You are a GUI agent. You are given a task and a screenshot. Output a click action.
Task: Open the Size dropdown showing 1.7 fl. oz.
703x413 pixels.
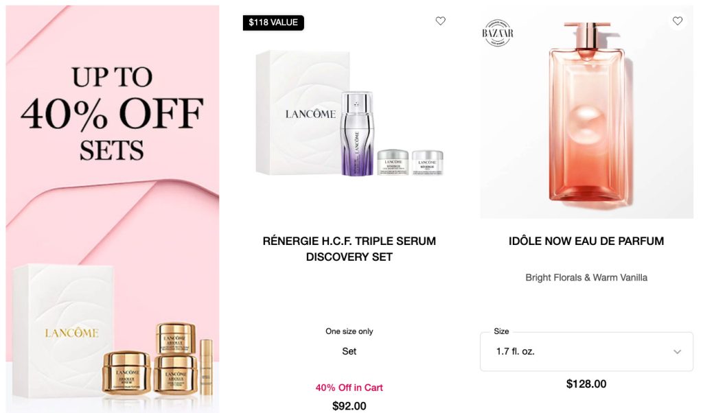coord(586,352)
